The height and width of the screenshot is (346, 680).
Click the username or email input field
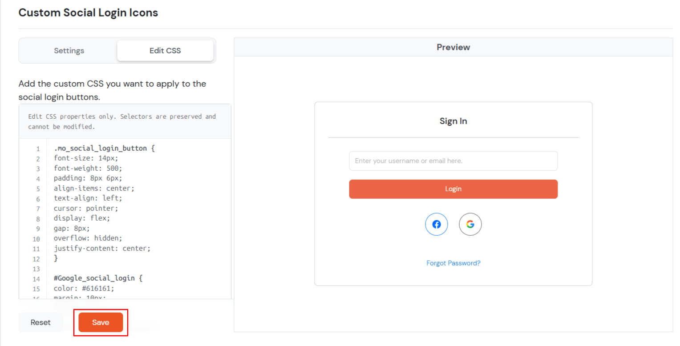[x=453, y=161]
